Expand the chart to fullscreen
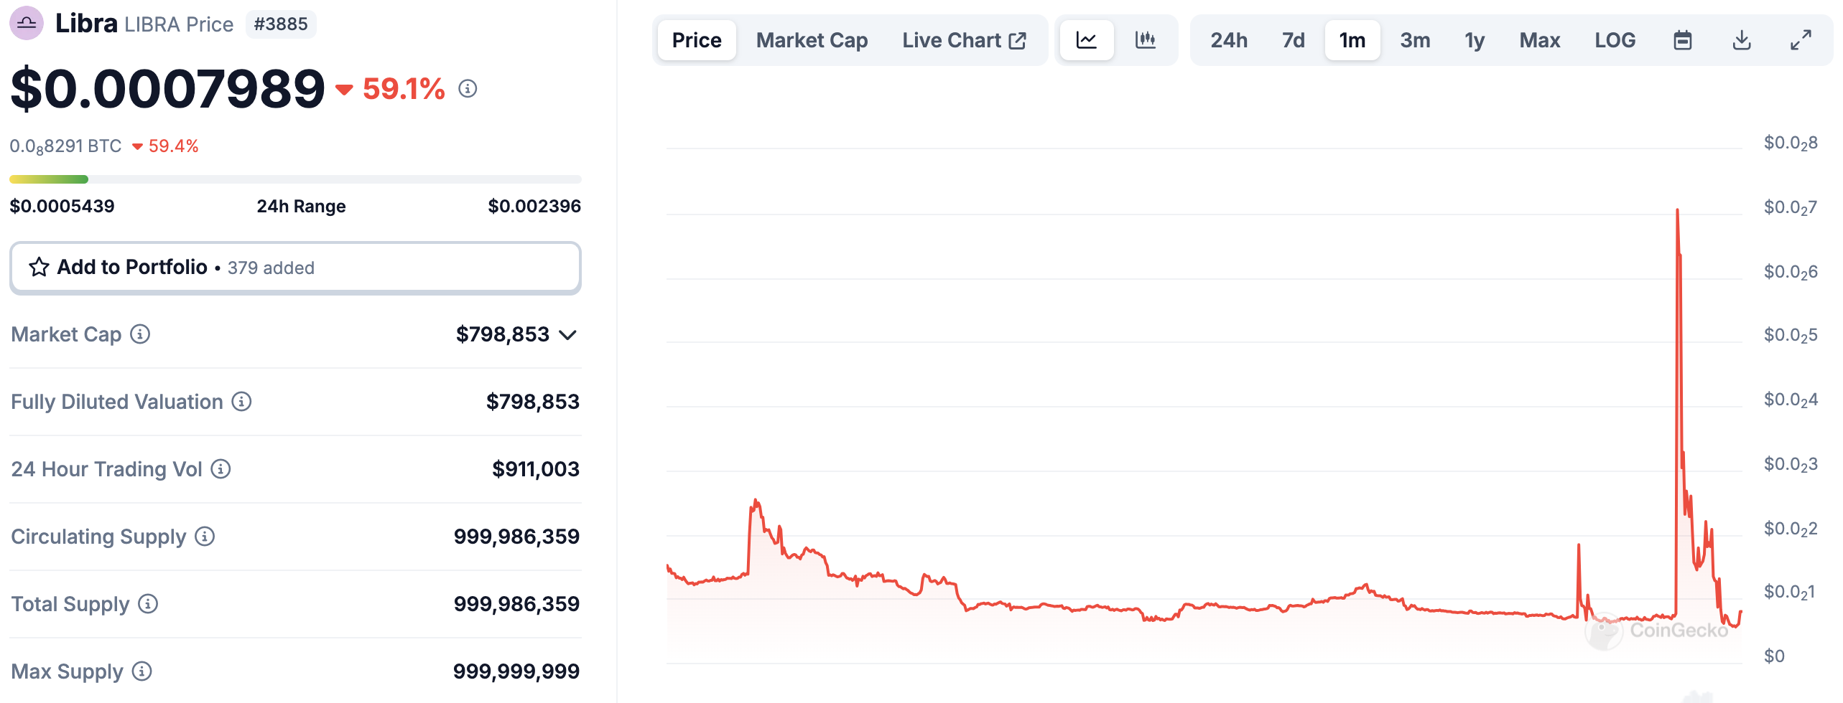This screenshot has width=1843, height=703. 1800,40
